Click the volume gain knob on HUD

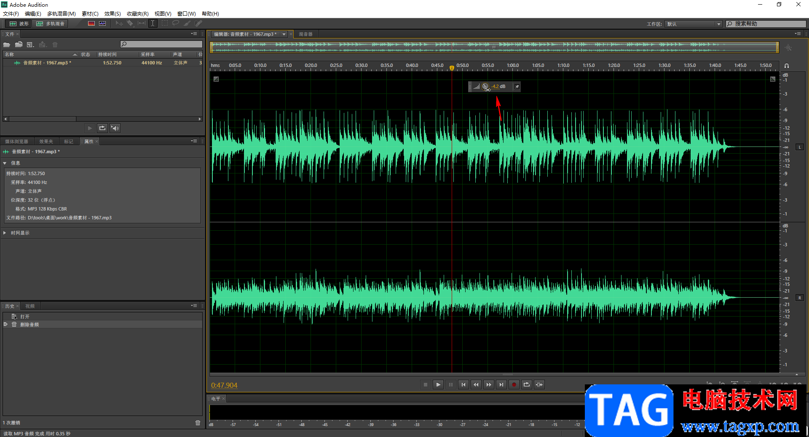click(x=485, y=87)
